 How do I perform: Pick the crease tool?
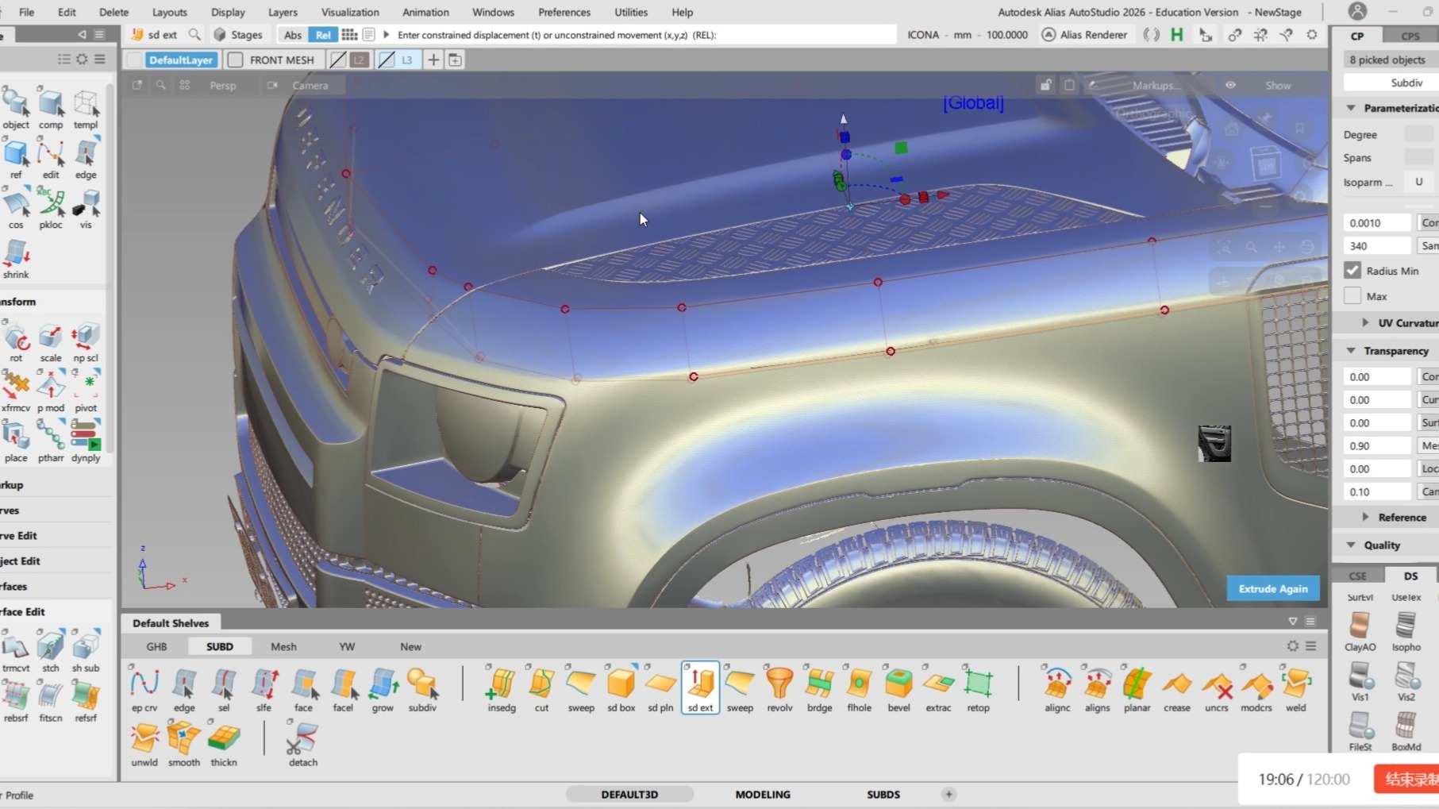[x=1176, y=684]
